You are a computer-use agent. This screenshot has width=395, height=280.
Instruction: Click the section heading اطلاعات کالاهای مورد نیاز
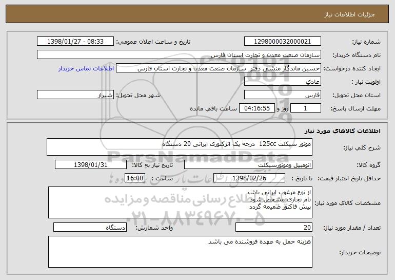(342, 131)
